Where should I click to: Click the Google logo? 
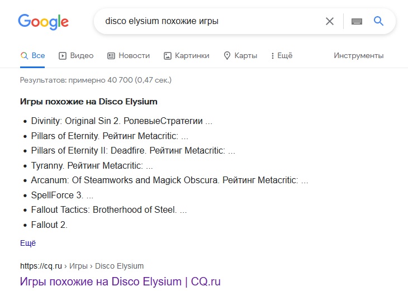[x=43, y=21]
